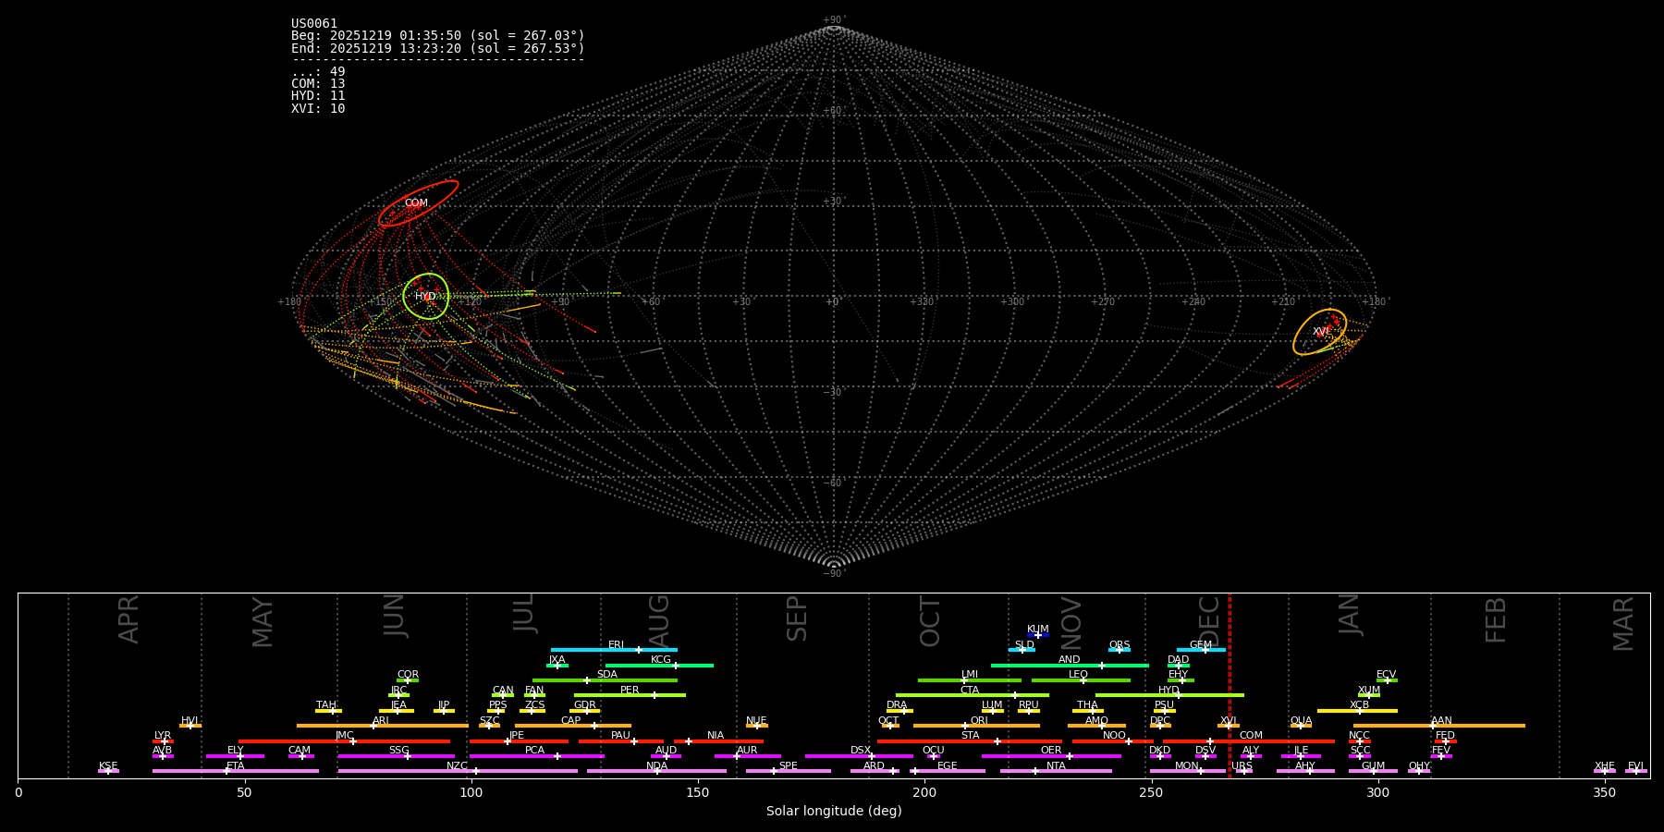Viewport: 1664px width, 832px height.
Task: Click the STA shower label in timeline
Action: pos(971,736)
